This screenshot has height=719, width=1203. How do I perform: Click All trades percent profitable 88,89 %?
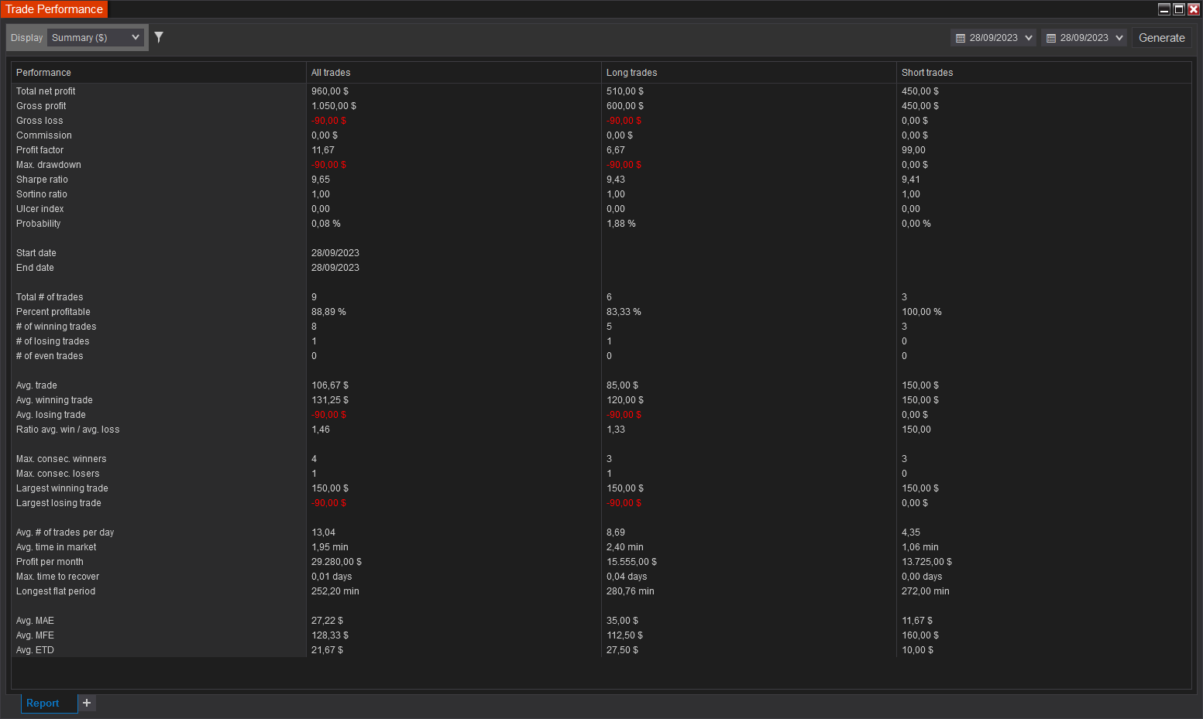pos(328,312)
